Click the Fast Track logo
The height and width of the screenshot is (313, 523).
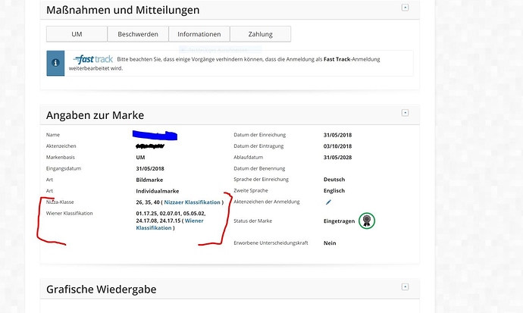92,59
